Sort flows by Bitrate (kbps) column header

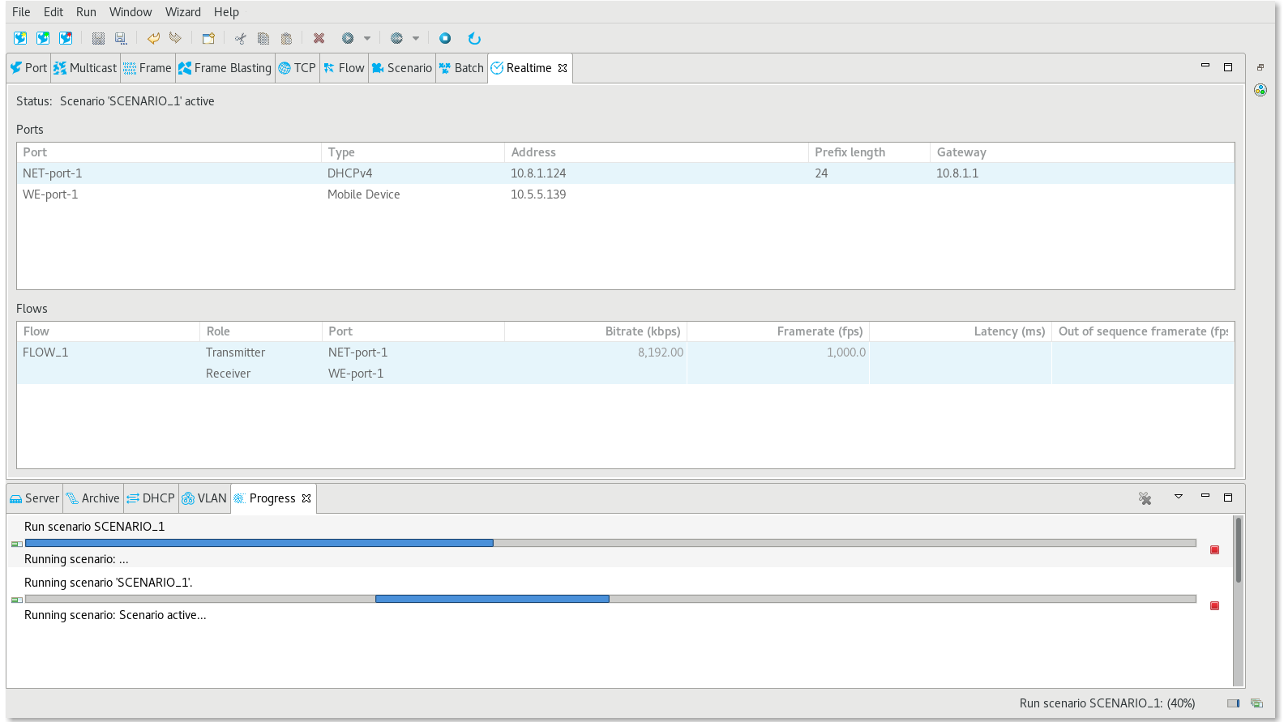(595, 331)
